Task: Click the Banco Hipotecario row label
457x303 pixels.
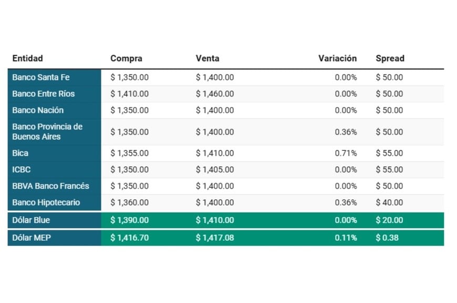Action: click(46, 203)
